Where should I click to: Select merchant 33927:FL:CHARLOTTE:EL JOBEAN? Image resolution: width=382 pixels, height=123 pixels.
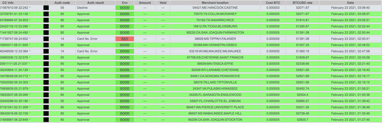pos(215,101)
